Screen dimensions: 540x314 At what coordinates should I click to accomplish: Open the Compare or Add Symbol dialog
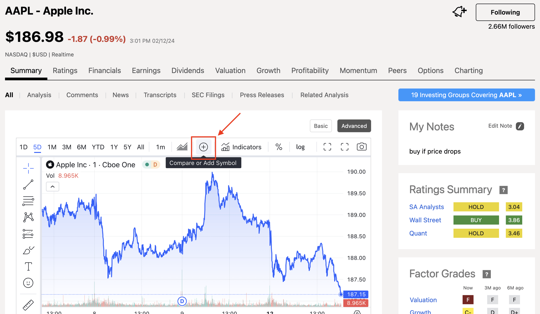pos(203,147)
